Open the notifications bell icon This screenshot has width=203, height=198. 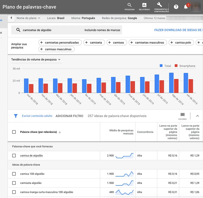[x=186, y=7]
